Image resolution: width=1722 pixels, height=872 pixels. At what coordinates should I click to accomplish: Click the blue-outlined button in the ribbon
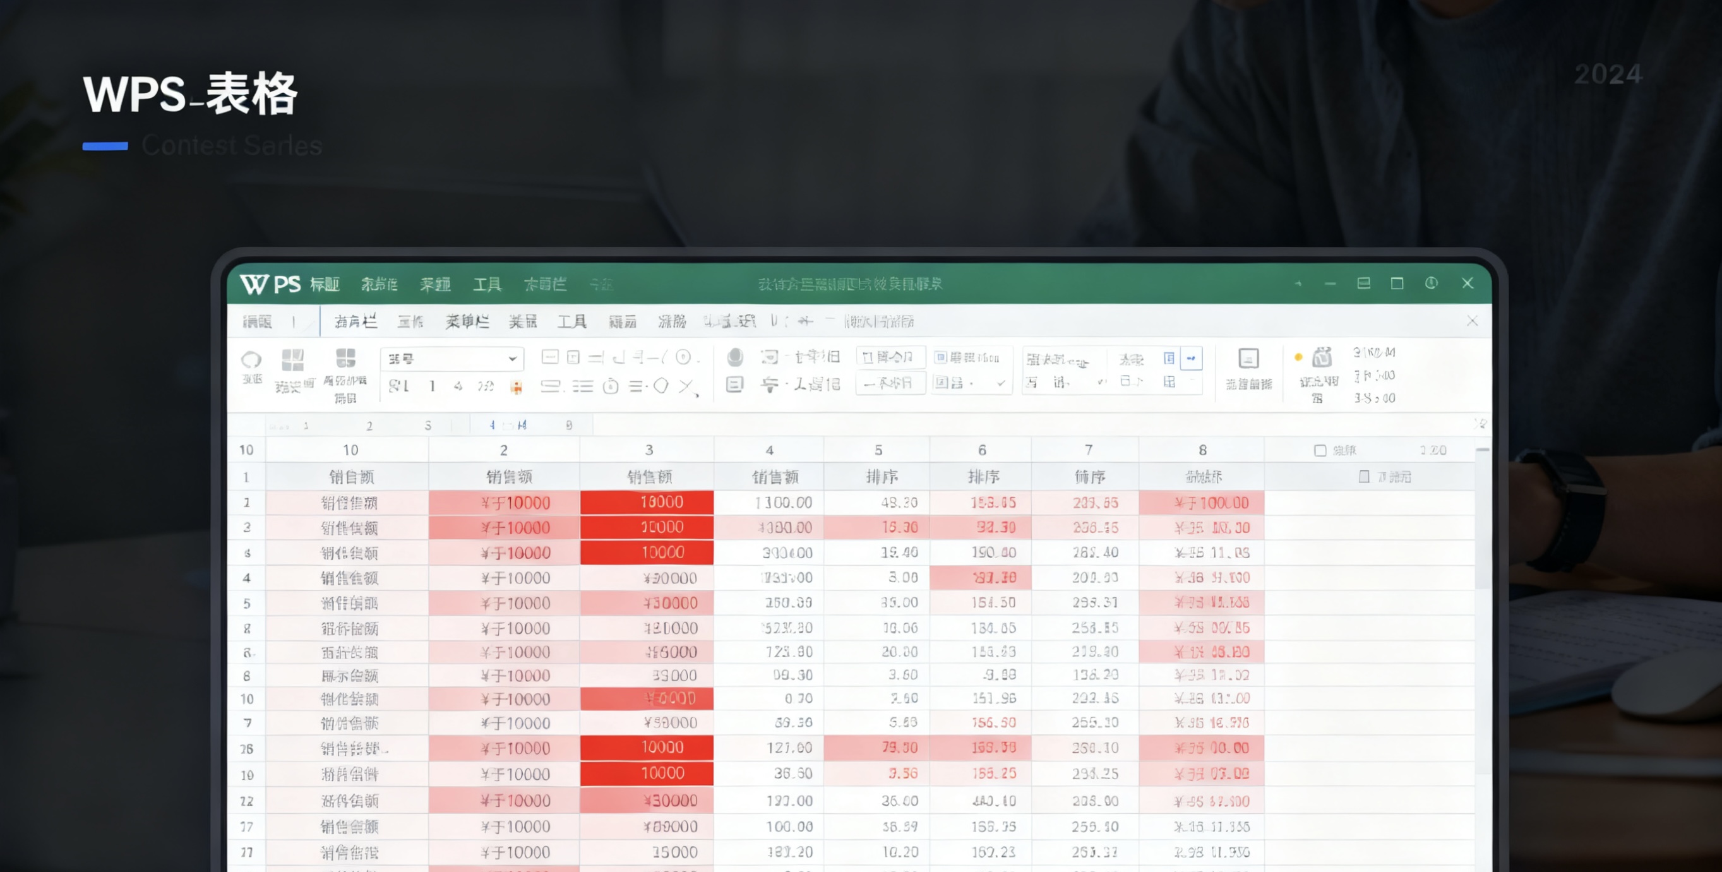pyautogui.click(x=1190, y=358)
